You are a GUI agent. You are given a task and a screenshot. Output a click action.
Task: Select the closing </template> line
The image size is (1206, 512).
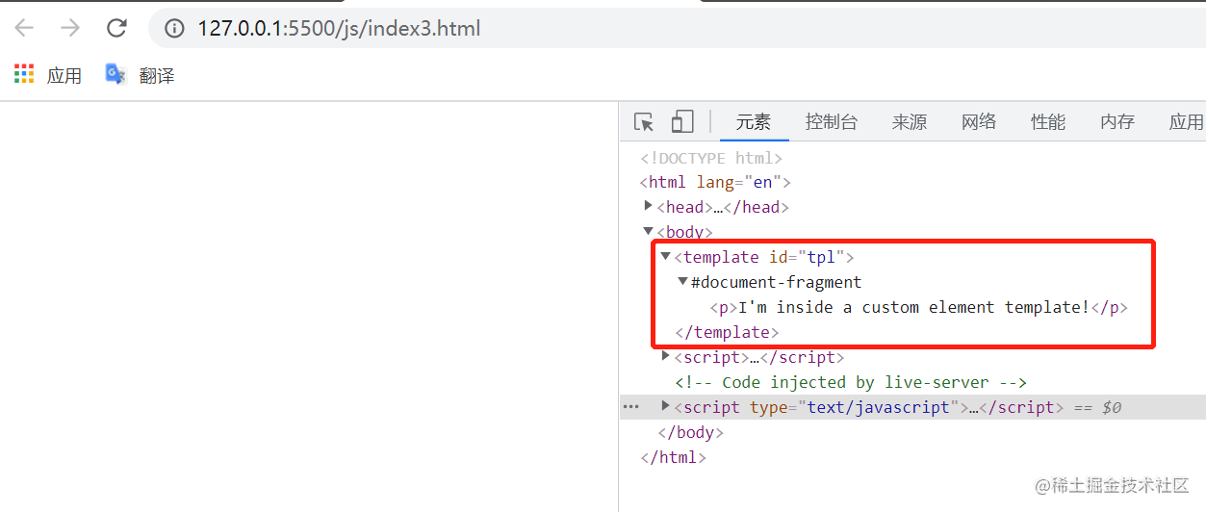pyautogui.click(x=727, y=332)
